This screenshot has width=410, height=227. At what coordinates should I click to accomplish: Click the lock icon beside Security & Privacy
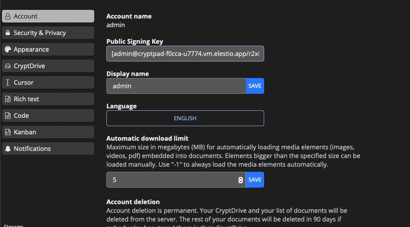(8, 33)
